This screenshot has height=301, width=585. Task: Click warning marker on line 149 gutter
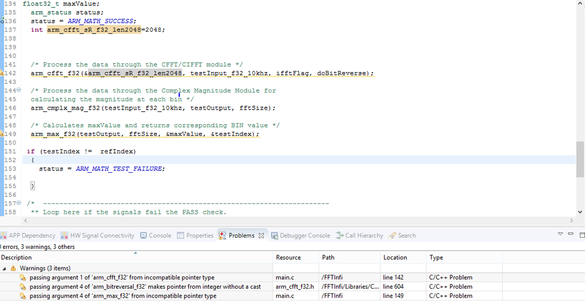[2, 134]
